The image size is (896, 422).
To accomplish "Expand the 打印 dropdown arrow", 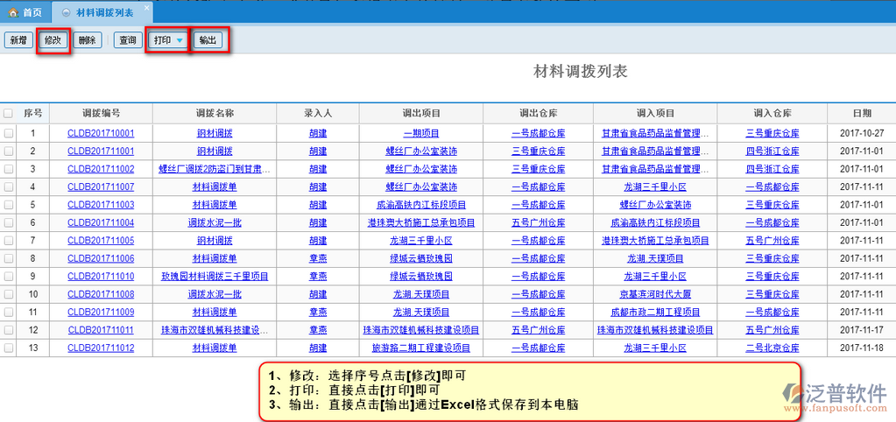I will pos(180,40).
